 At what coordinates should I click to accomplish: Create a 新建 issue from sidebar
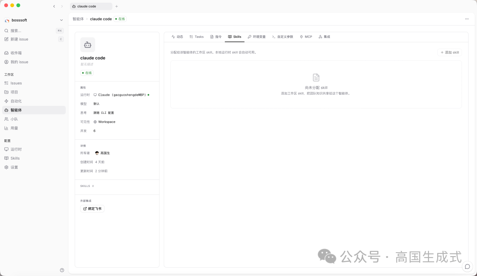(x=34, y=39)
